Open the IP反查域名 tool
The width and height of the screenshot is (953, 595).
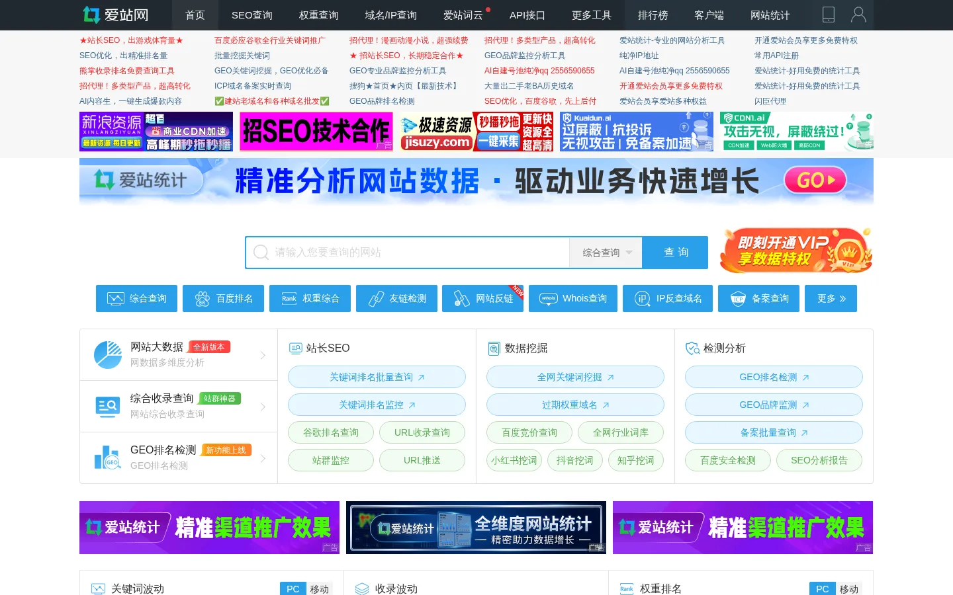point(668,298)
